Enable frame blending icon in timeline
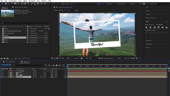The image size is (170, 96). tap(57, 65)
